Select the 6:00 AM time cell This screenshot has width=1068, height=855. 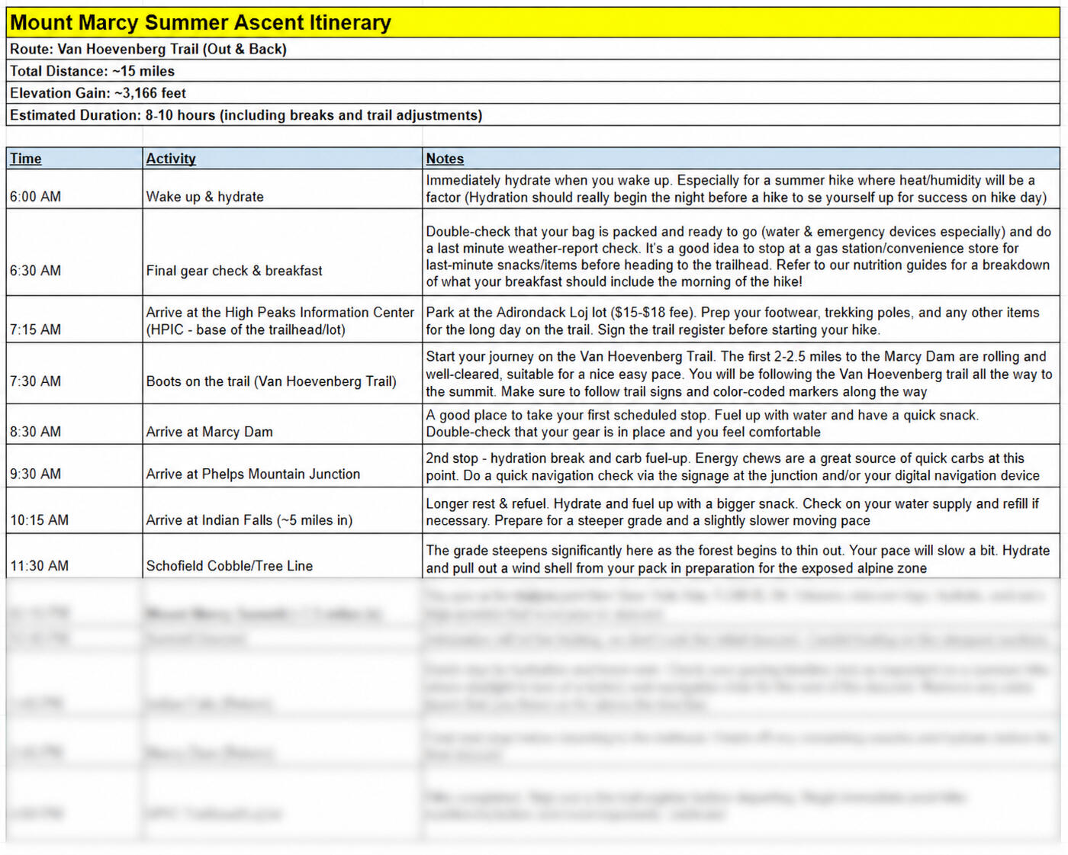pyautogui.click(x=74, y=189)
